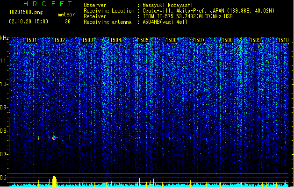Click the 0.7 frequency axis label

[x=4, y=154]
